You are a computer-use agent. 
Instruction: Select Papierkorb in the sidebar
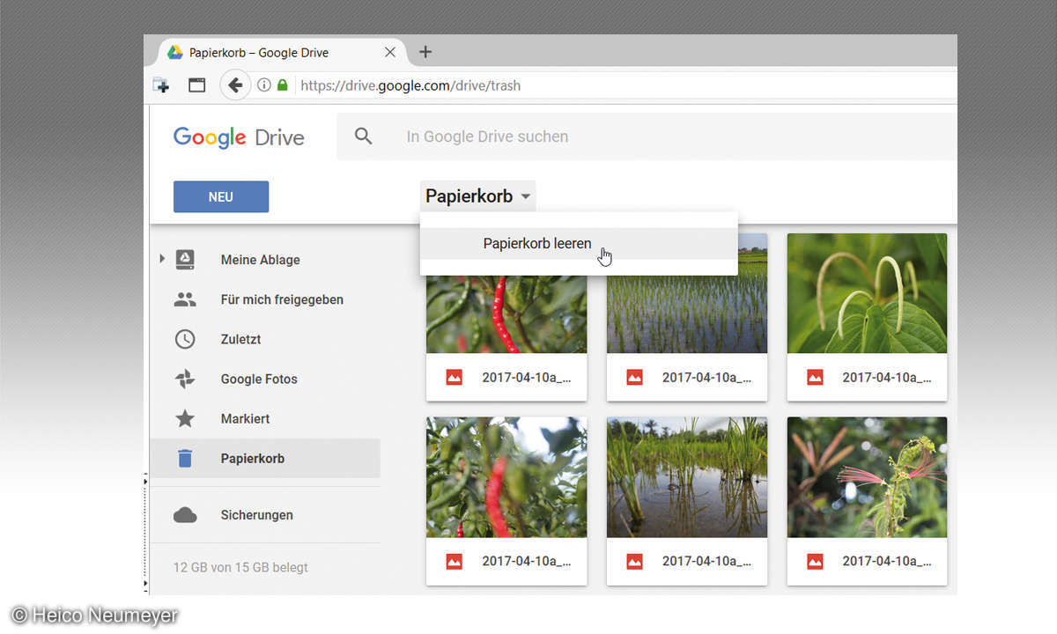265,459
